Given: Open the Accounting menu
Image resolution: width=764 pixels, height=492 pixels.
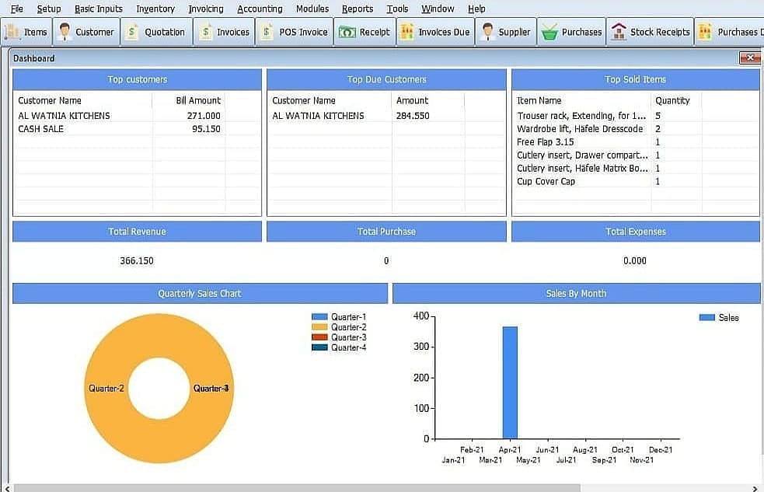Looking at the screenshot, I should pos(260,9).
